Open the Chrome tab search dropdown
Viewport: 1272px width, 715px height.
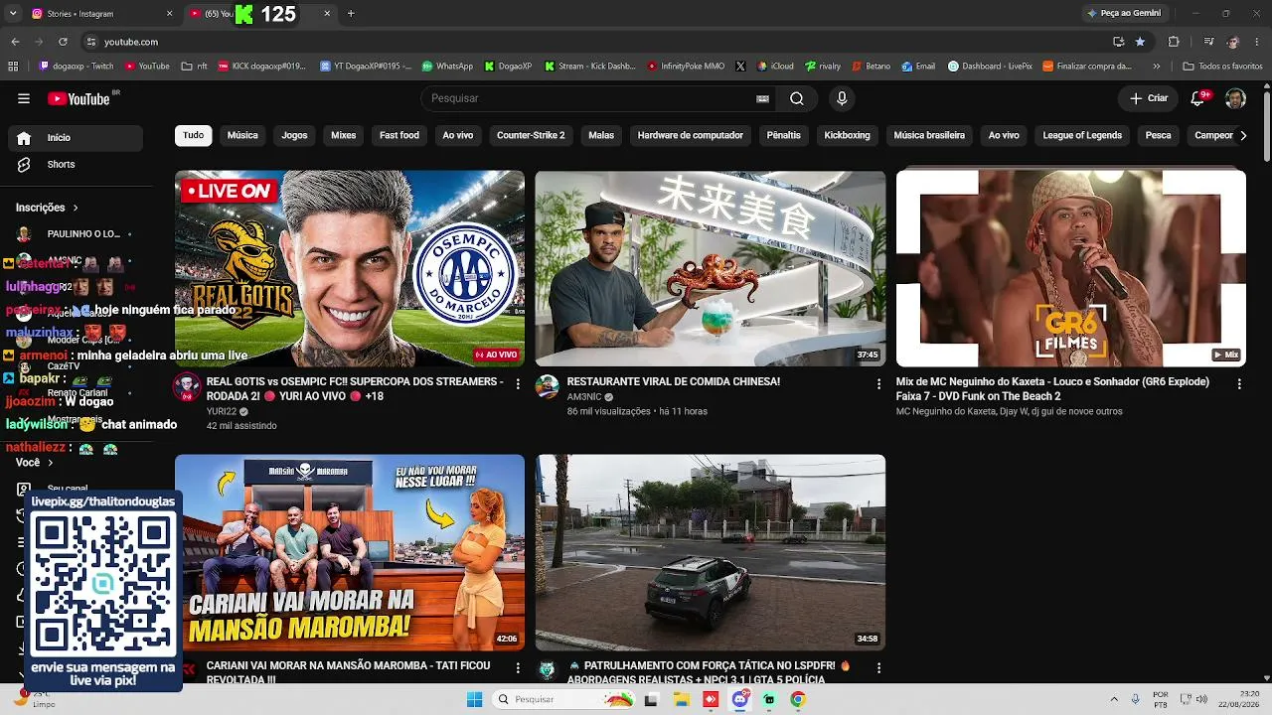(13, 14)
